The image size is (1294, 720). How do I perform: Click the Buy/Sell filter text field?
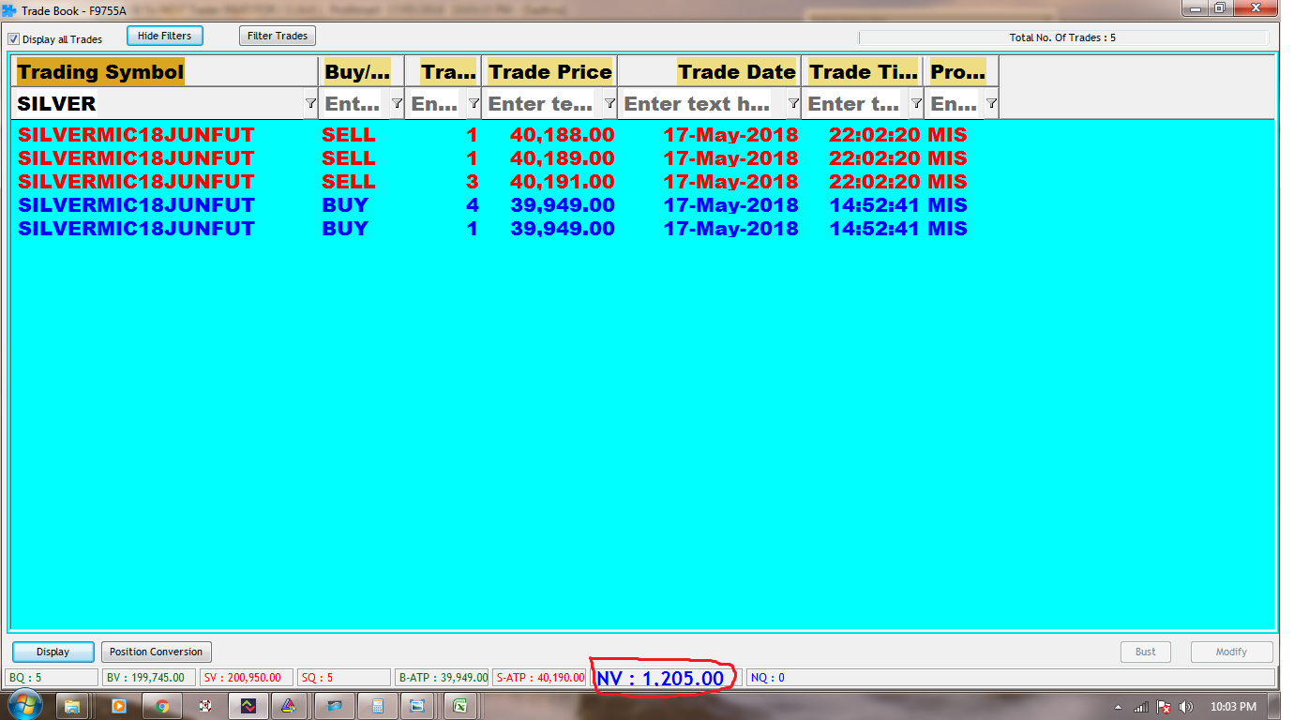point(355,103)
